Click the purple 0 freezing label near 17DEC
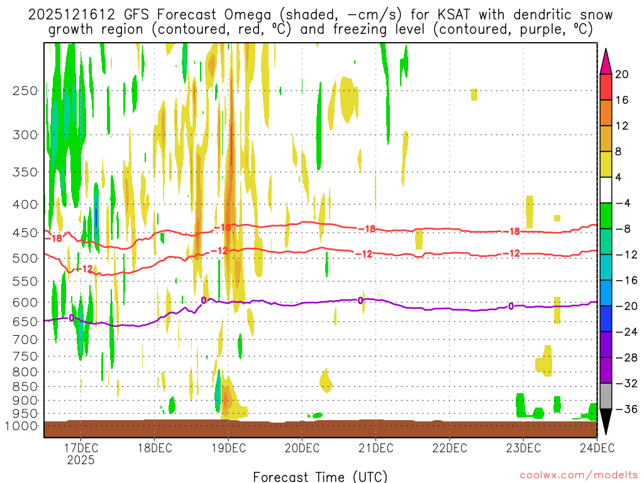644x483 pixels. [72, 318]
